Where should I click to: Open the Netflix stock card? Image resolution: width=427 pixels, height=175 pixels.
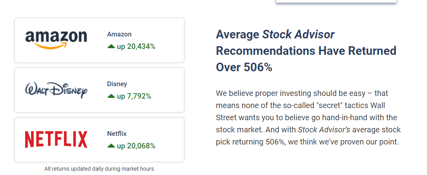pyautogui.click(x=99, y=140)
